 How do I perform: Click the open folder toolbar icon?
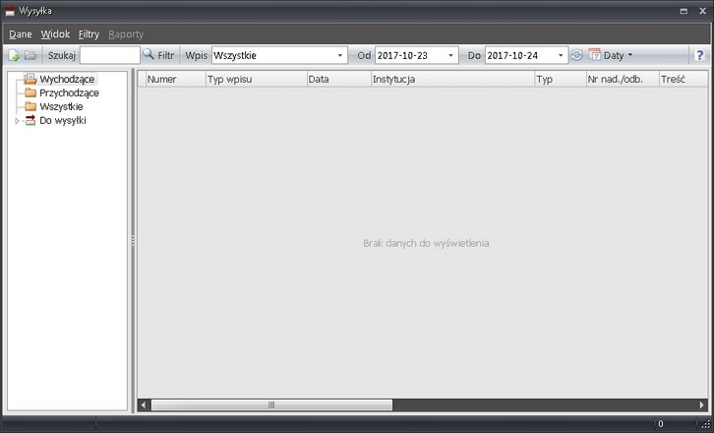point(30,55)
